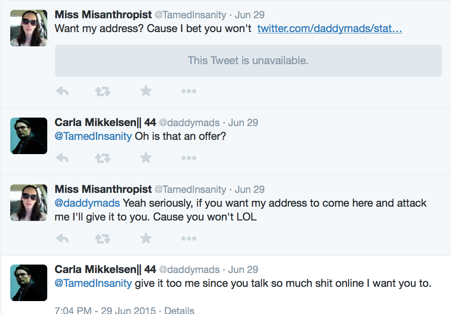Open @TamedInsanity mention in "Oh is that an offer?" tweet
The width and height of the screenshot is (451, 314).
tap(93, 136)
